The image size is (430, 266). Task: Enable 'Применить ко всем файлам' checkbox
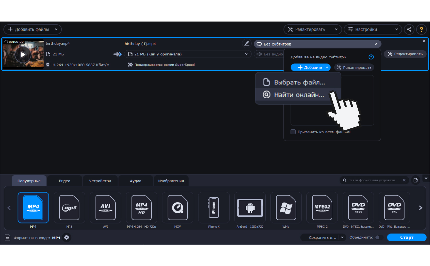293,132
